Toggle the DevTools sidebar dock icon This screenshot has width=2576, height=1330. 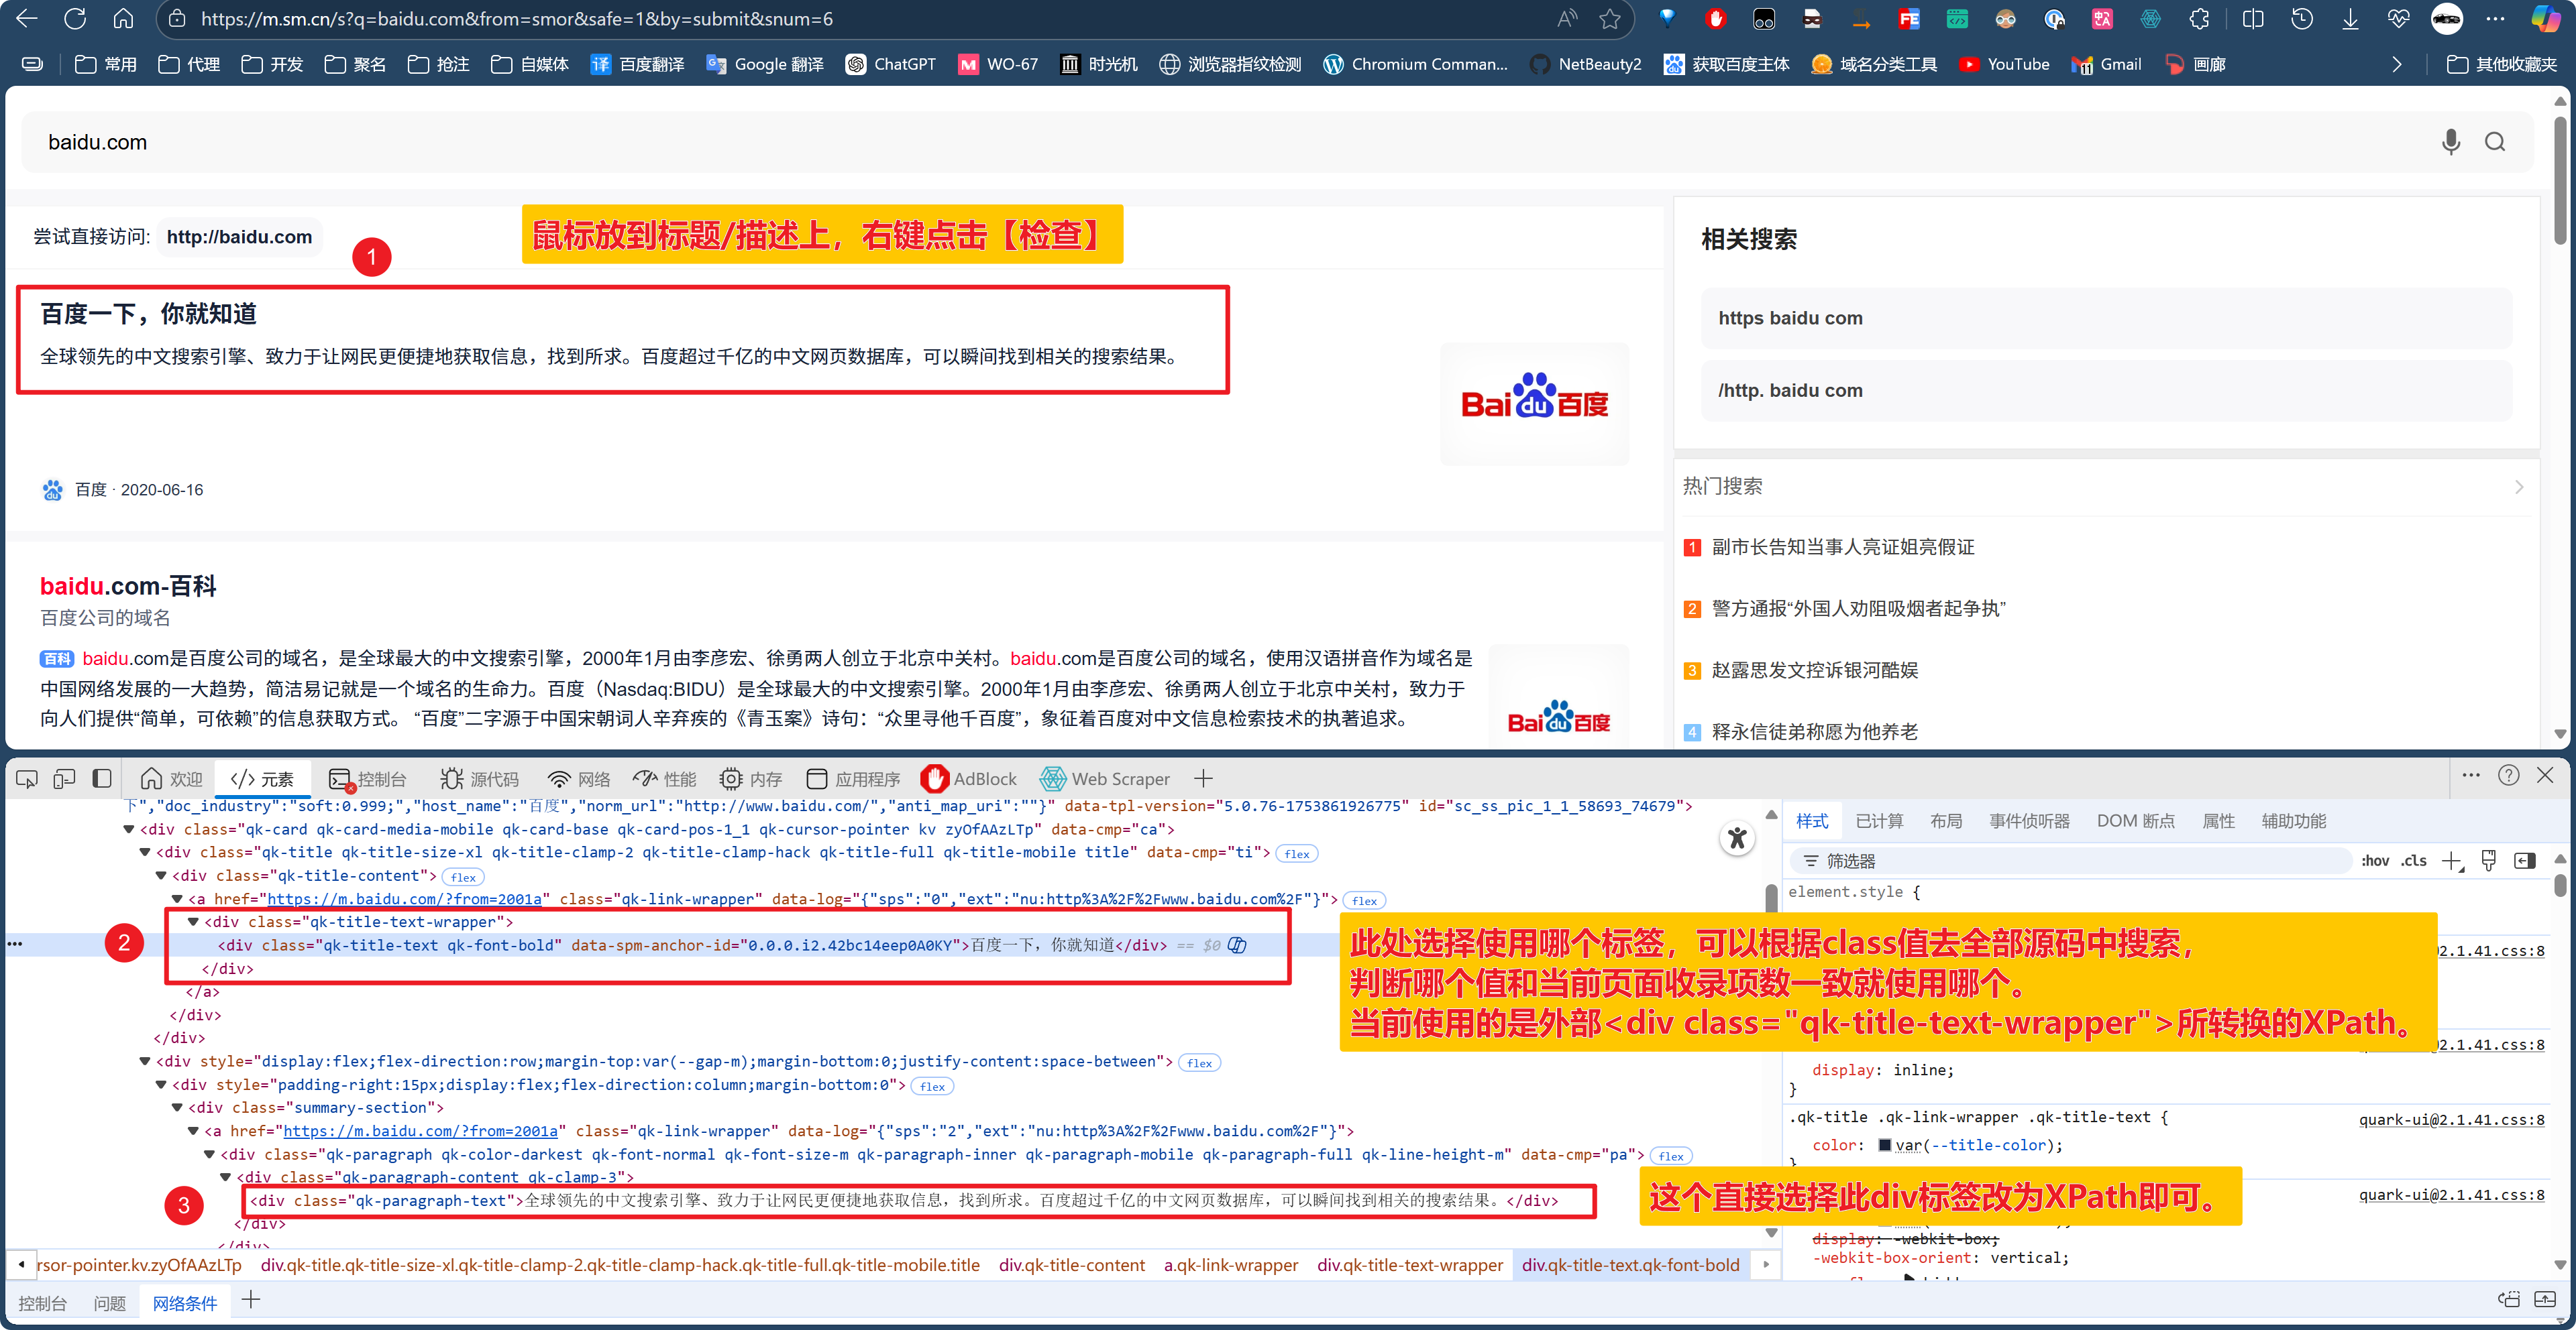[102, 778]
